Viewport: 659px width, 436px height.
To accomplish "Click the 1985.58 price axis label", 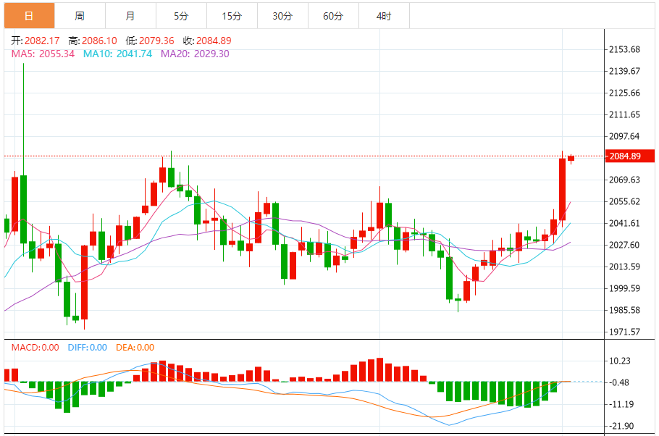I will click(624, 310).
